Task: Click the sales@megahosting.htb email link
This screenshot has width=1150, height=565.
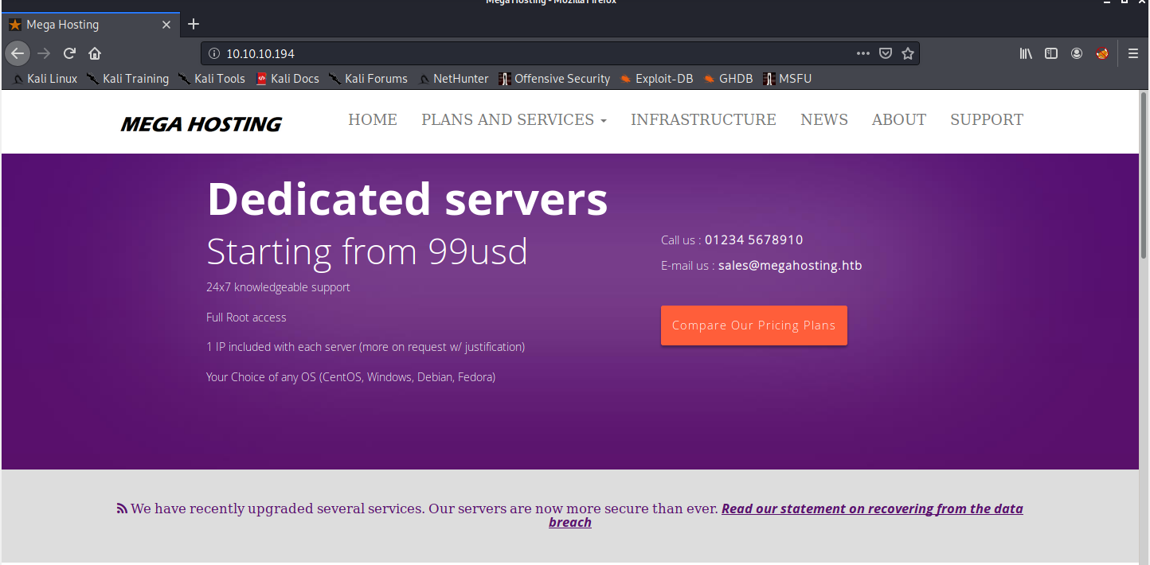Action: tap(790, 266)
